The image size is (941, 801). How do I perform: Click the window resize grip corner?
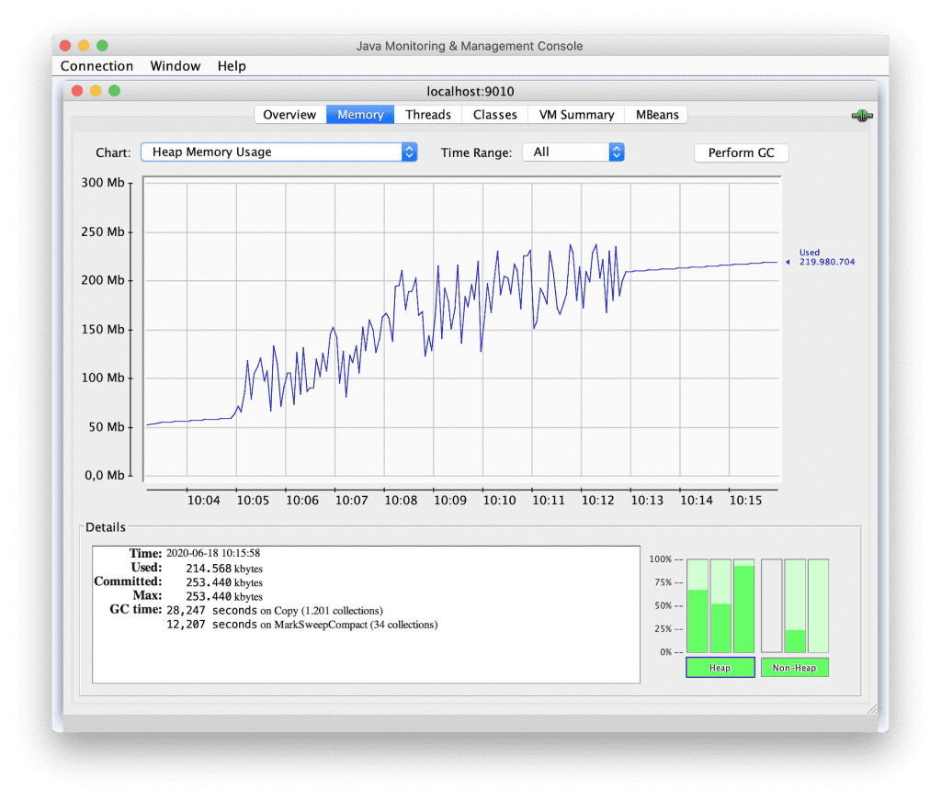(872, 709)
